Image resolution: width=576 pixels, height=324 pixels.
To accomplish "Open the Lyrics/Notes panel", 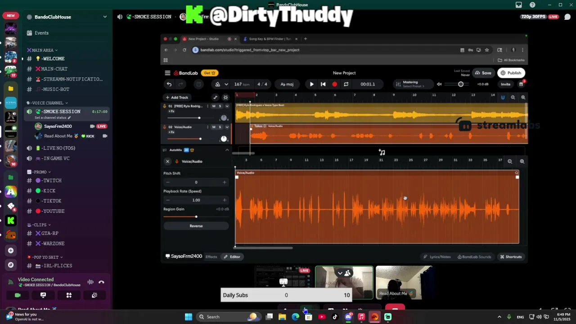I will pos(437,257).
